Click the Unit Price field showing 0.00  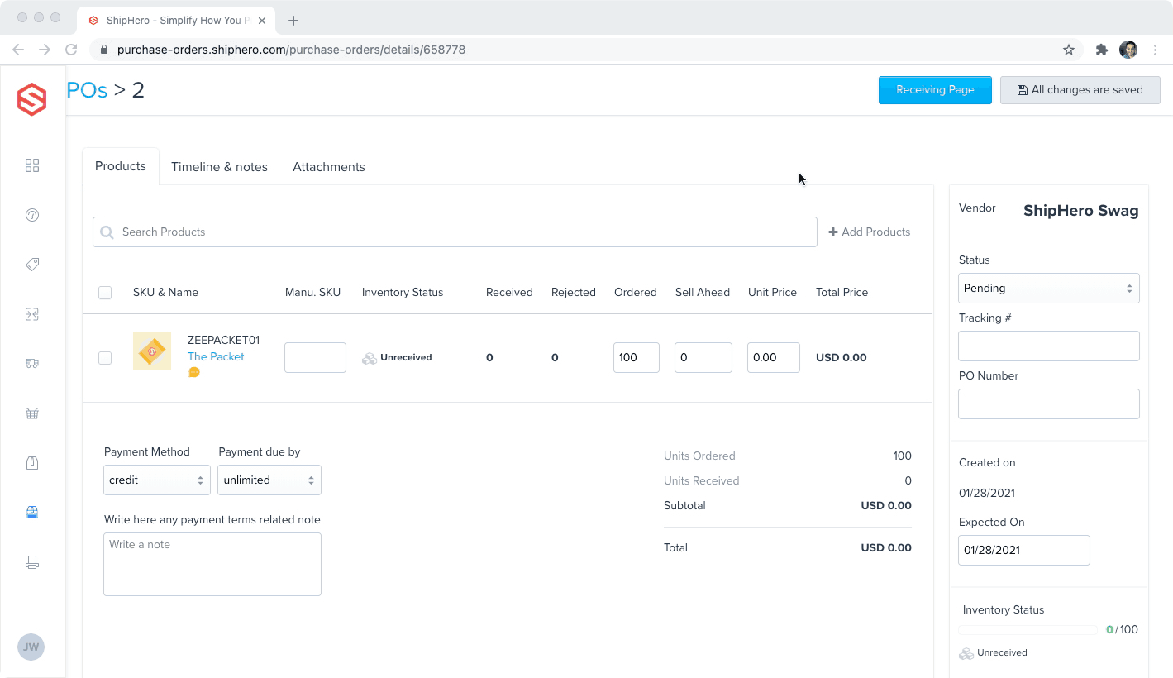pos(774,358)
